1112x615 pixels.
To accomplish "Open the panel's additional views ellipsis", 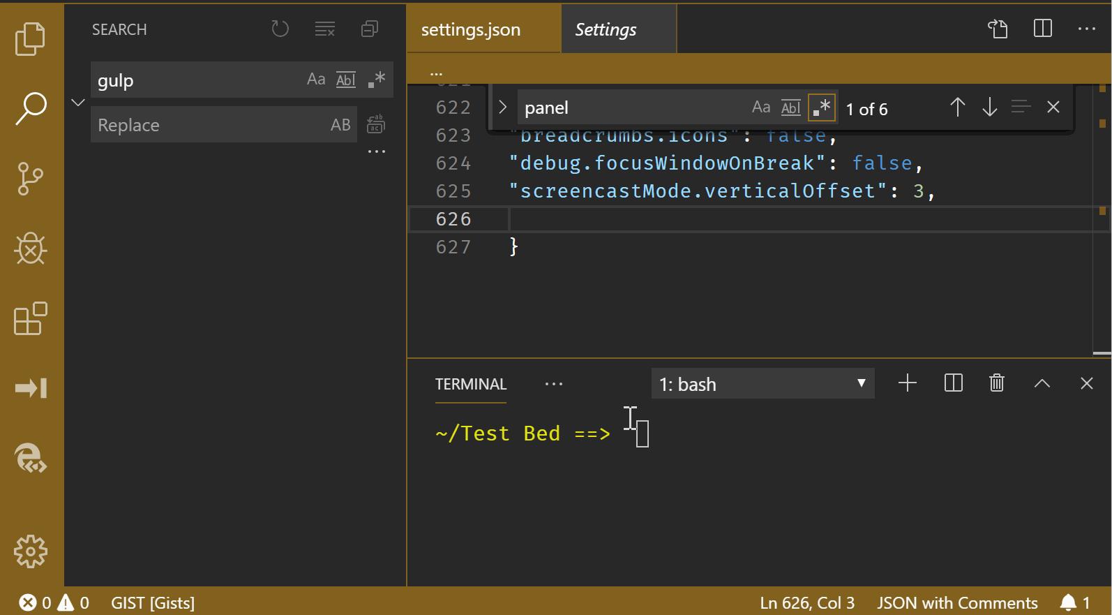I will click(554, 385).
